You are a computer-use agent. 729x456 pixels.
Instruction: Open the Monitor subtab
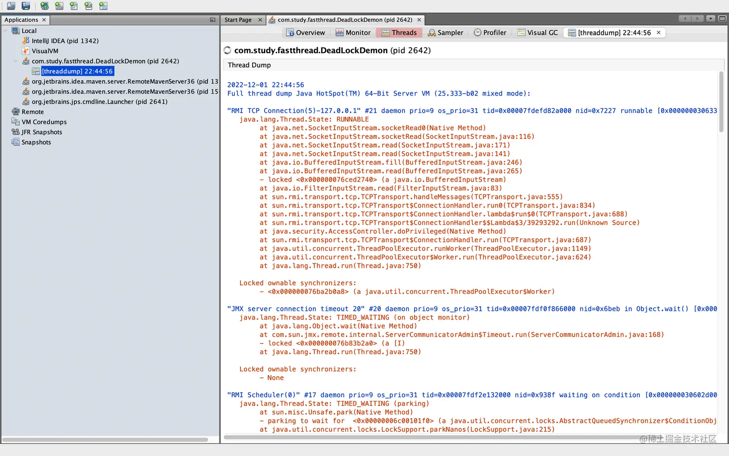coord(353,32)
